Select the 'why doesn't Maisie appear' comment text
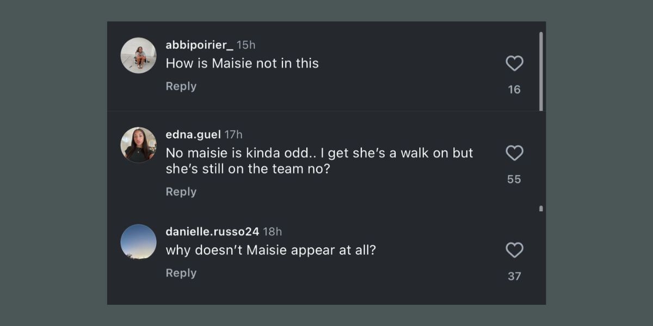 click(271, 250)
